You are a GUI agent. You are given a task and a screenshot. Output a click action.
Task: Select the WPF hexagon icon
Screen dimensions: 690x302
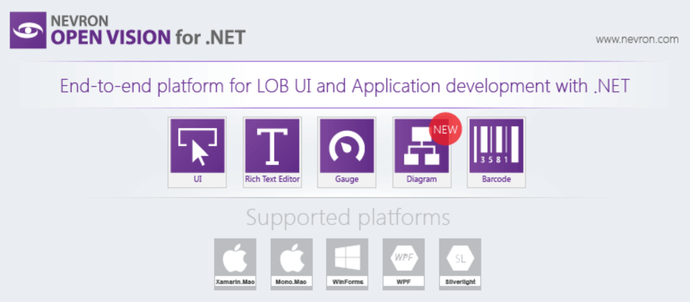point(404,259)
